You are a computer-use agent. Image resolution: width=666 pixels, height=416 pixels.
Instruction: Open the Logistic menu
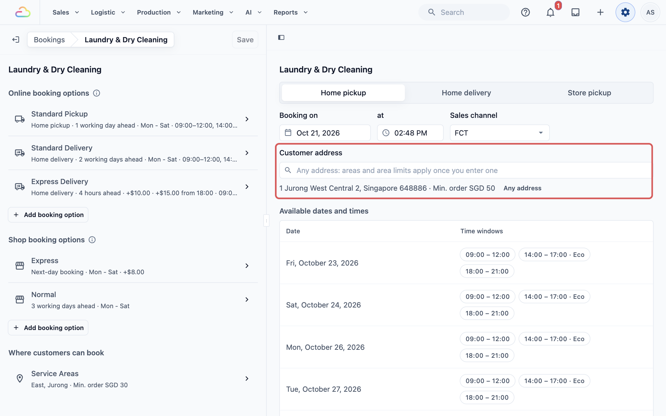pyautogui.click(x=108, y=12)
